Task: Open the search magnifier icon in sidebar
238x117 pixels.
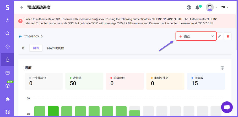Action: 7,33
